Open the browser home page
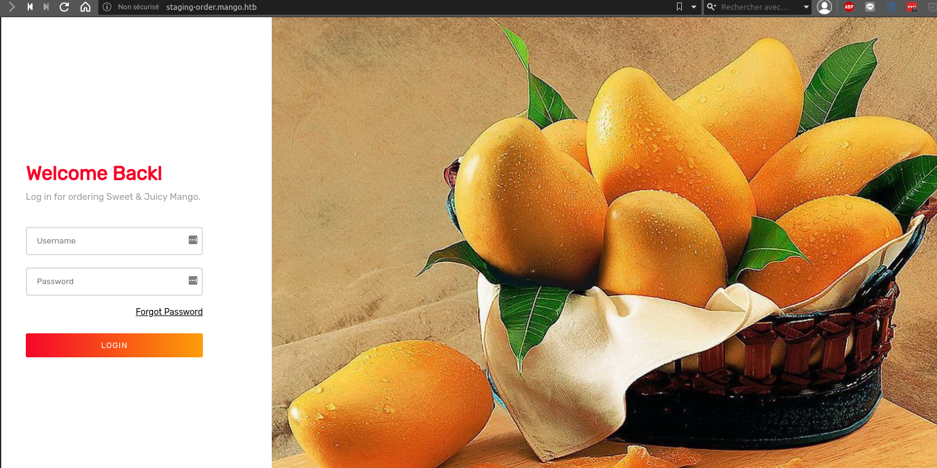 click(x=85, y=7)
